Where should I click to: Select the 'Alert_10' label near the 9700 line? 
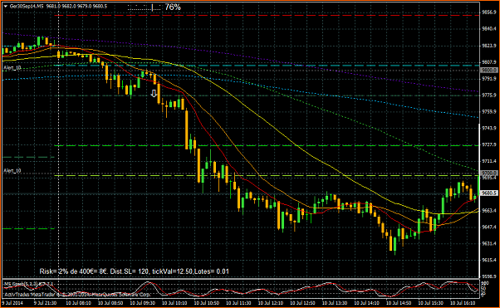(12, 171)
